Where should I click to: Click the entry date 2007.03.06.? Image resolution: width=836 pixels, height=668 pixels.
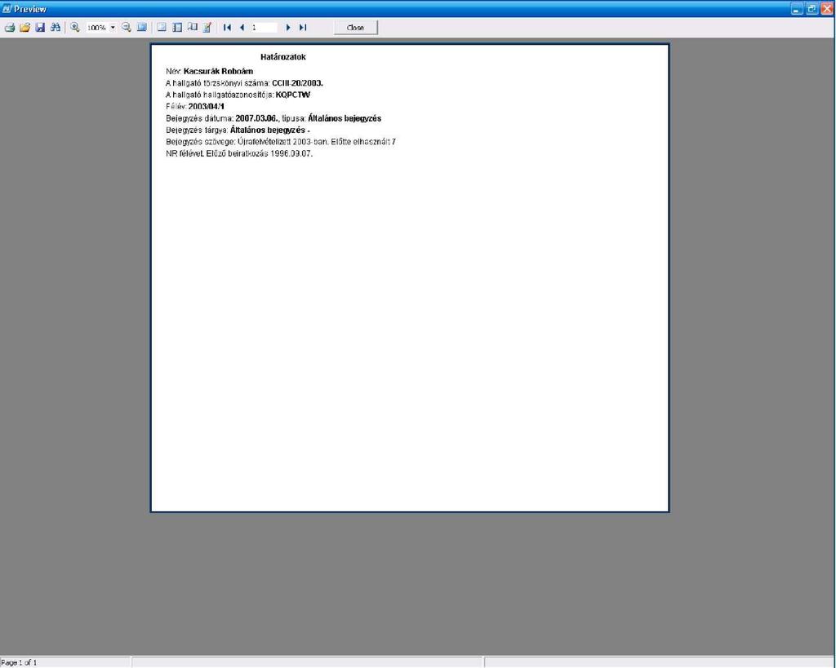click(257, 118)
